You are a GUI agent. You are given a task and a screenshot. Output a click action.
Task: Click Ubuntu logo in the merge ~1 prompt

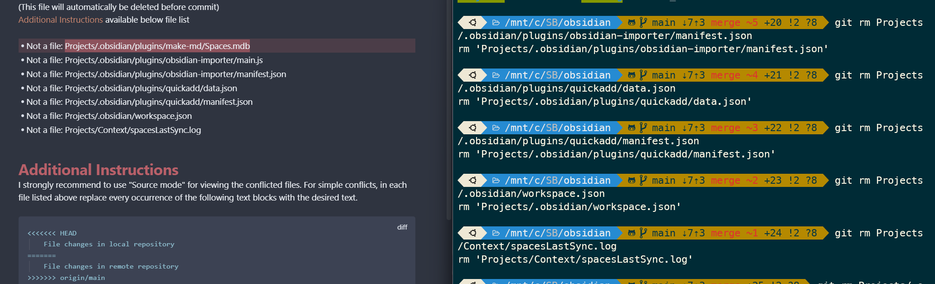(x=472, y=233)
